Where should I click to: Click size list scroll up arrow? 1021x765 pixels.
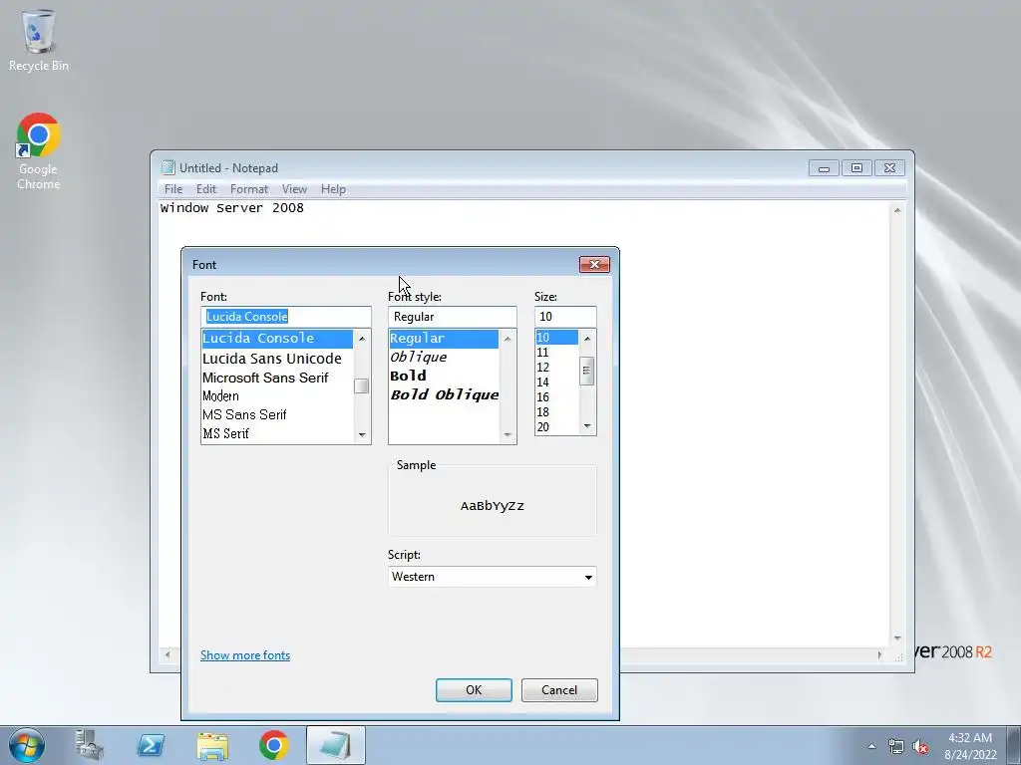(587, 339)
